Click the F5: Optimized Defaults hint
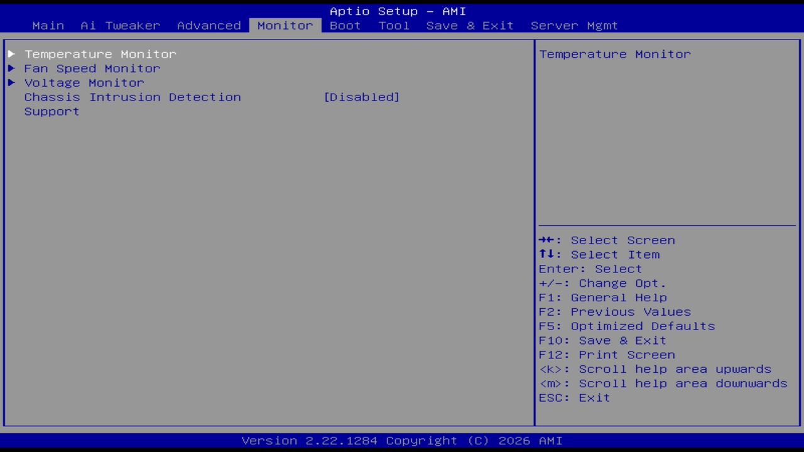The height and width of the screenshot is (452, 804). [627, 326]
